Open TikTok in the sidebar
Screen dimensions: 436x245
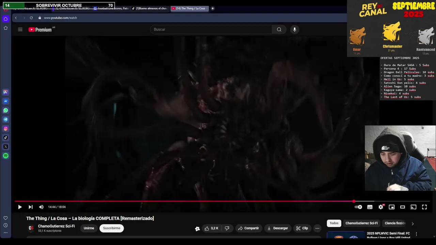tap(5, 137)
